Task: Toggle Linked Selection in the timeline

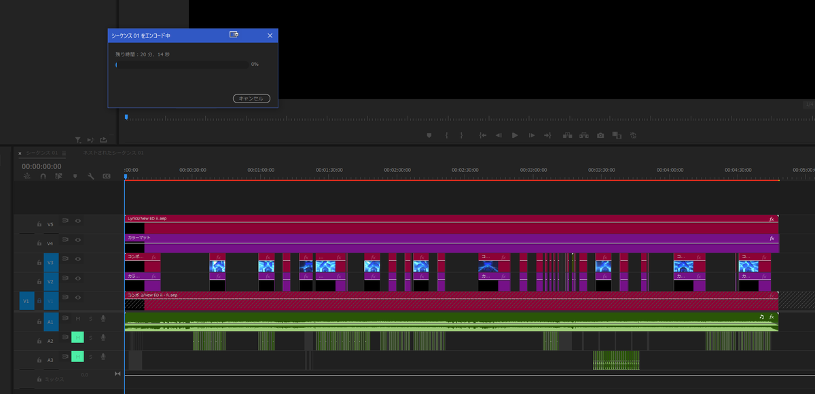Action: (x=58, y=176)
